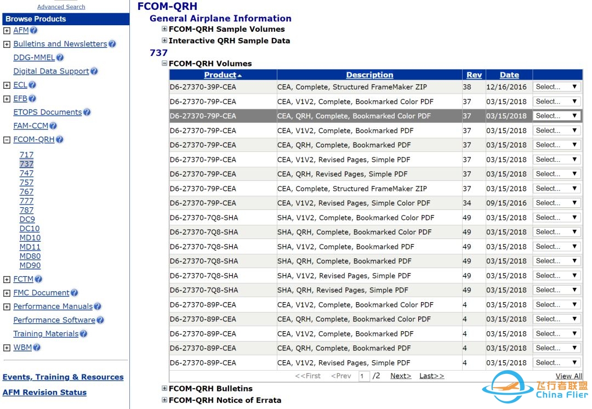
Task: Click View All results link
Action: point(568,376)
